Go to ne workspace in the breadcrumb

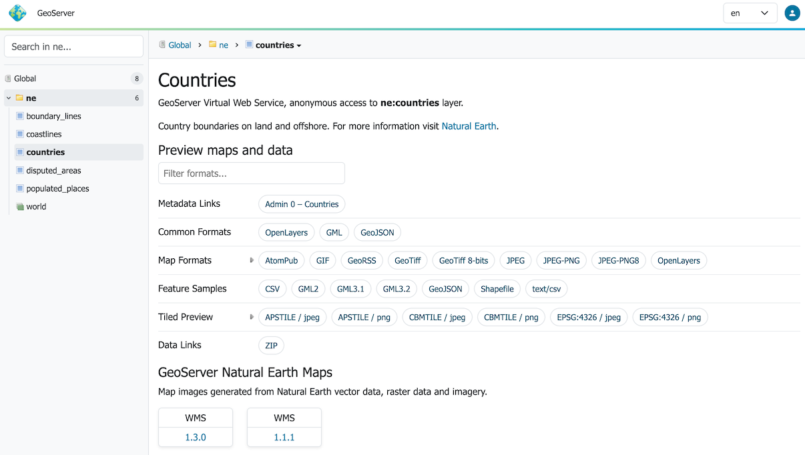(224, 45)
